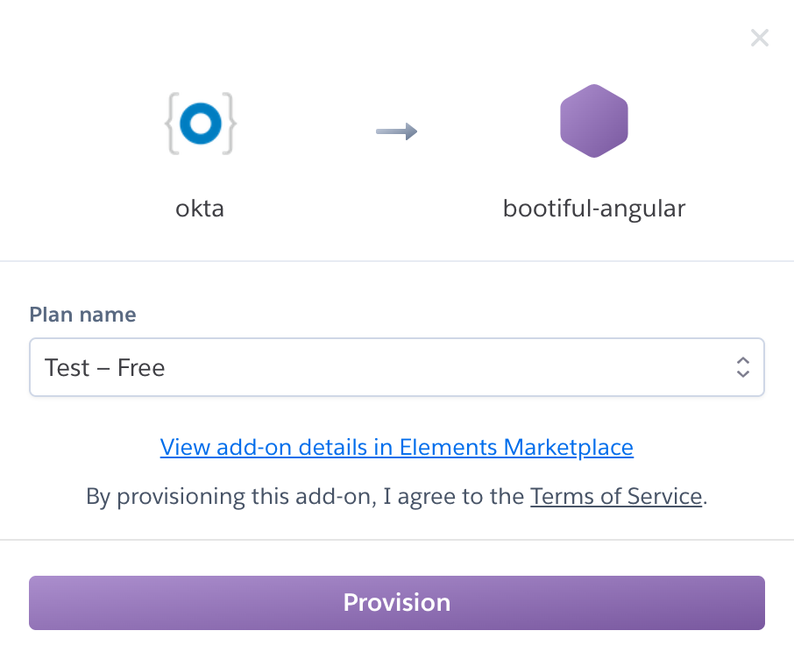Click the up/down chevron in the plan selector
The width and height of the screenshot is (794, 659).
coord(742,367)
